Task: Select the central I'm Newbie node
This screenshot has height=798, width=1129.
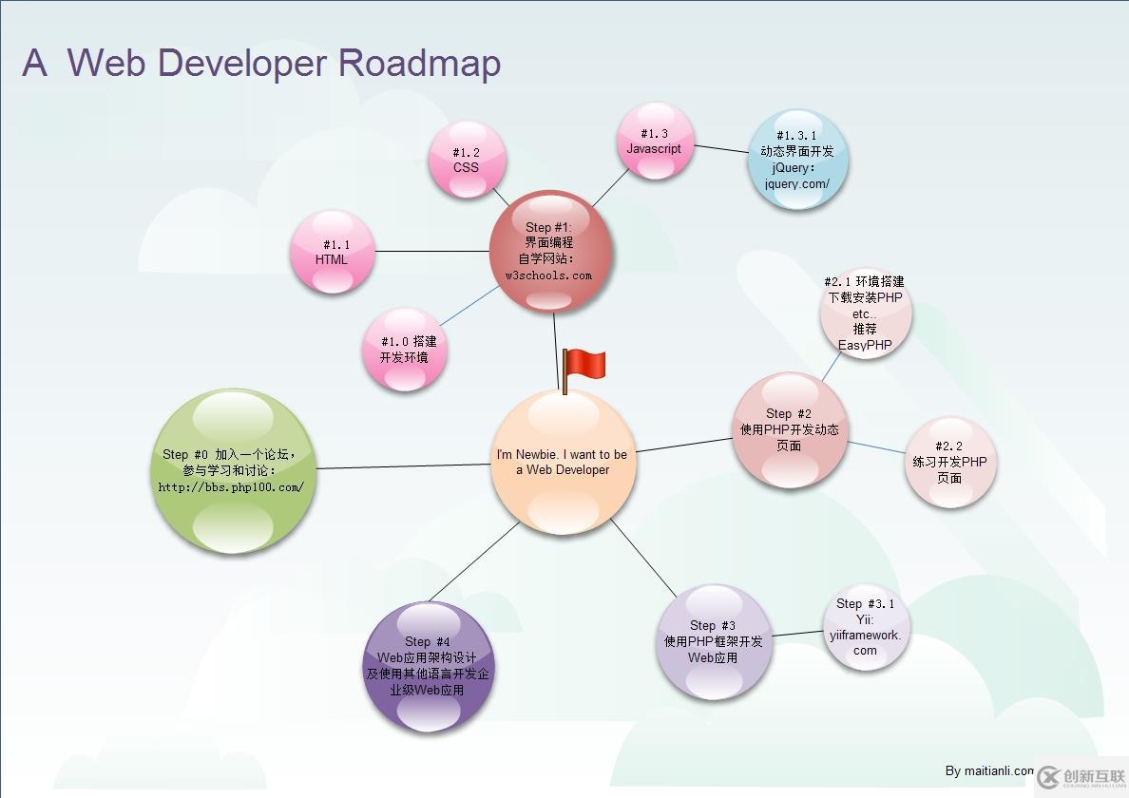Action: pos(563,463)
